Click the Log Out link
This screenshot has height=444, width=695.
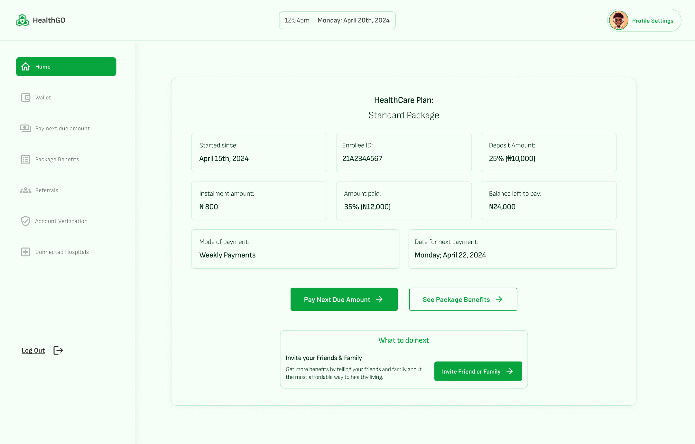pyautogui.click(x=33, y=350)
